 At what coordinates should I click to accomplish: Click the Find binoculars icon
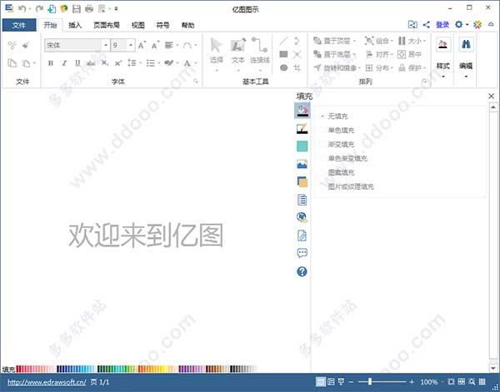[466, 44]
